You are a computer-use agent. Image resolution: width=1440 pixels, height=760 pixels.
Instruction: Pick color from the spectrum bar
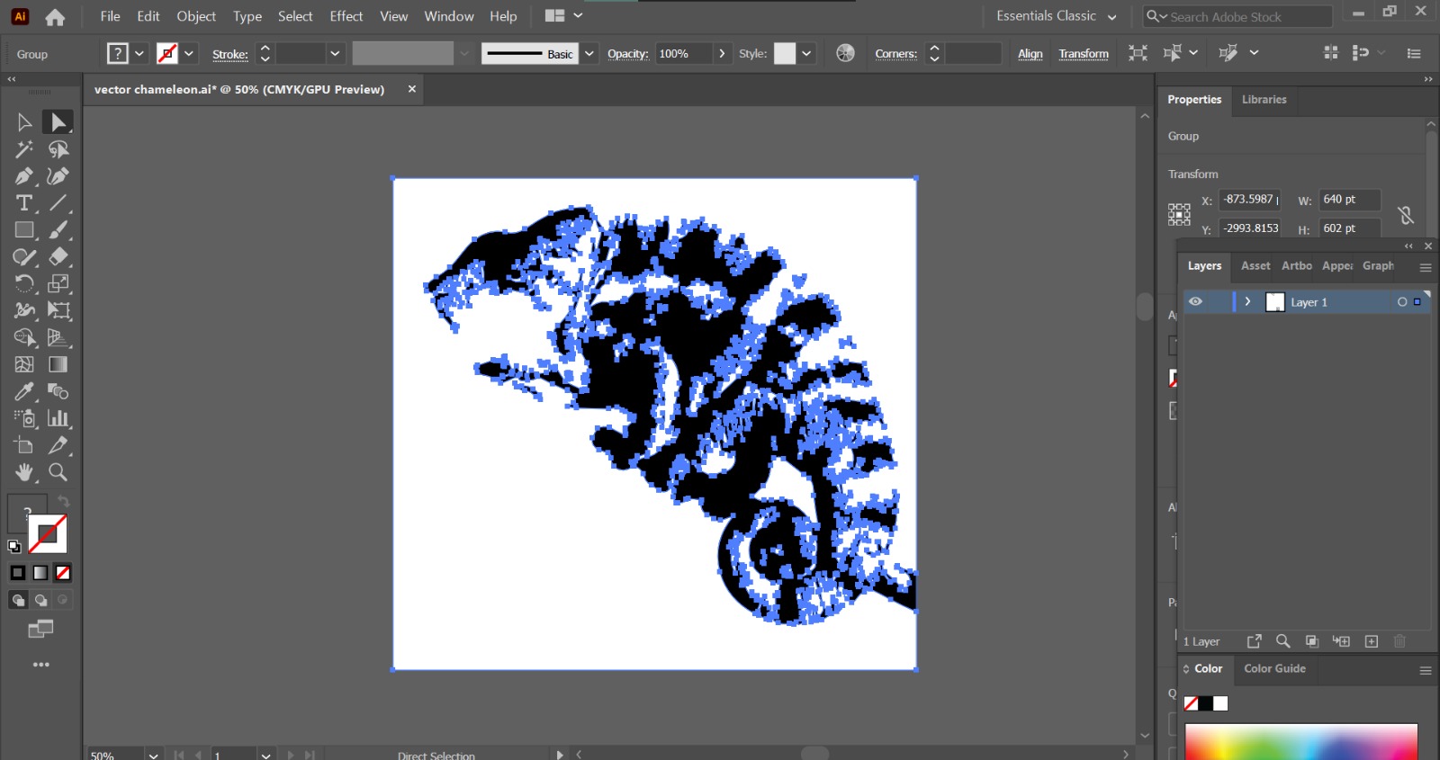coord(1300,742)
